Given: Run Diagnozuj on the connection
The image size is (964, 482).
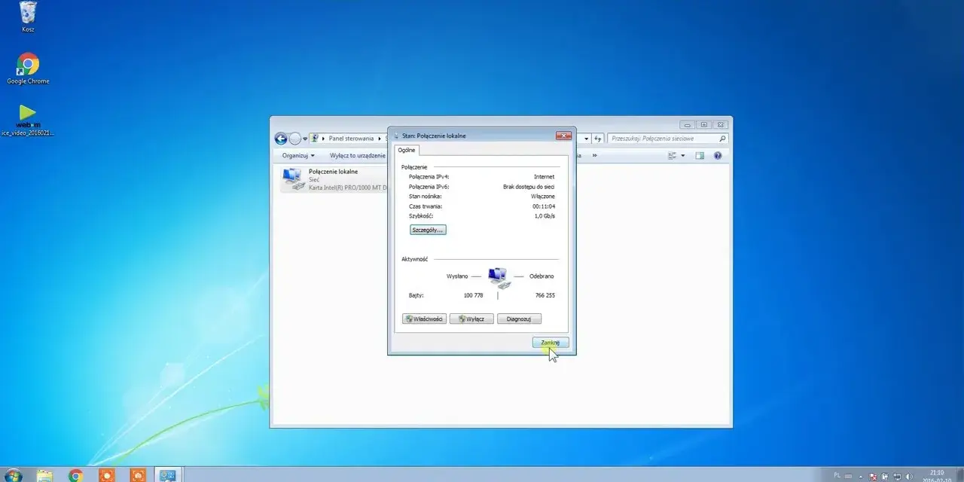Looking at the screenshot, I should [519, 319].
